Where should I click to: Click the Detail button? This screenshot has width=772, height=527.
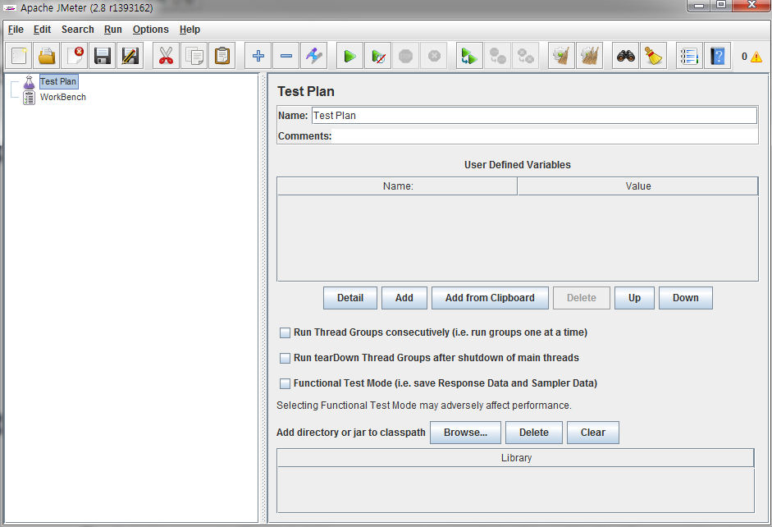pos(350,298)
